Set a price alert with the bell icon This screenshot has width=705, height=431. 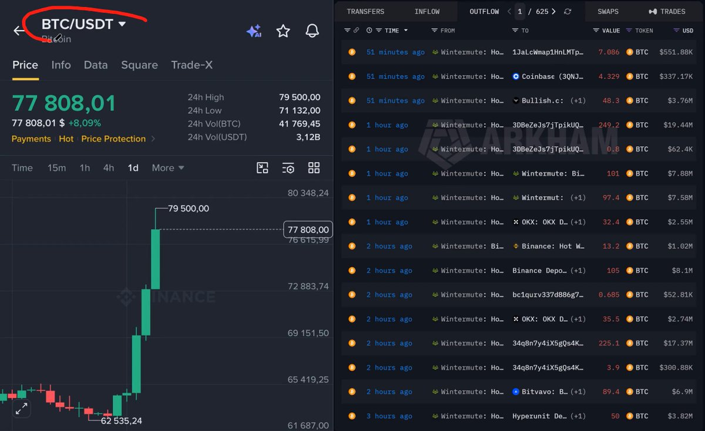coord(313,31)
